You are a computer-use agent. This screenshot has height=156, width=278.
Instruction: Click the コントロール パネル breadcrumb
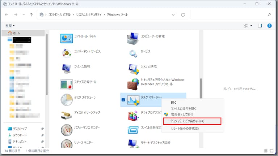[x=60, y=14]
